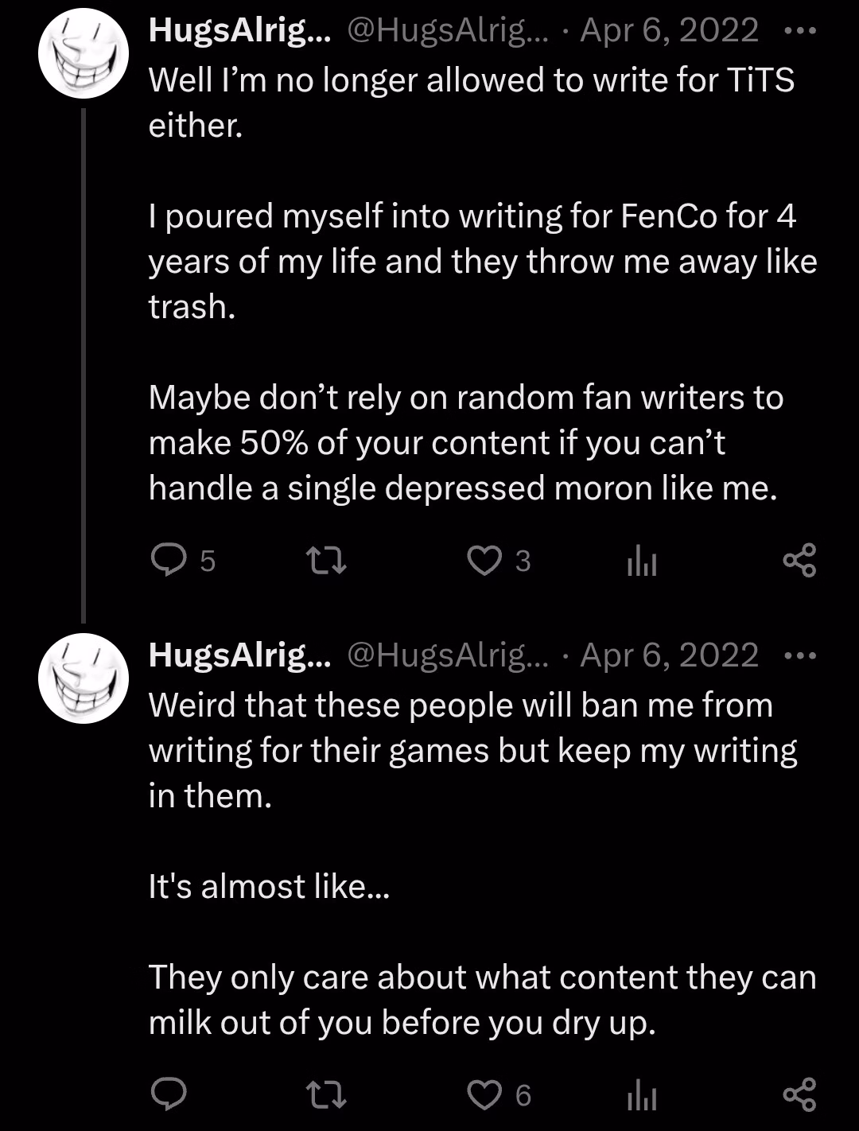Open more options on the second tweet
Image resolution: width=859 pixels, height=1131 pixels.
[799, 656]
